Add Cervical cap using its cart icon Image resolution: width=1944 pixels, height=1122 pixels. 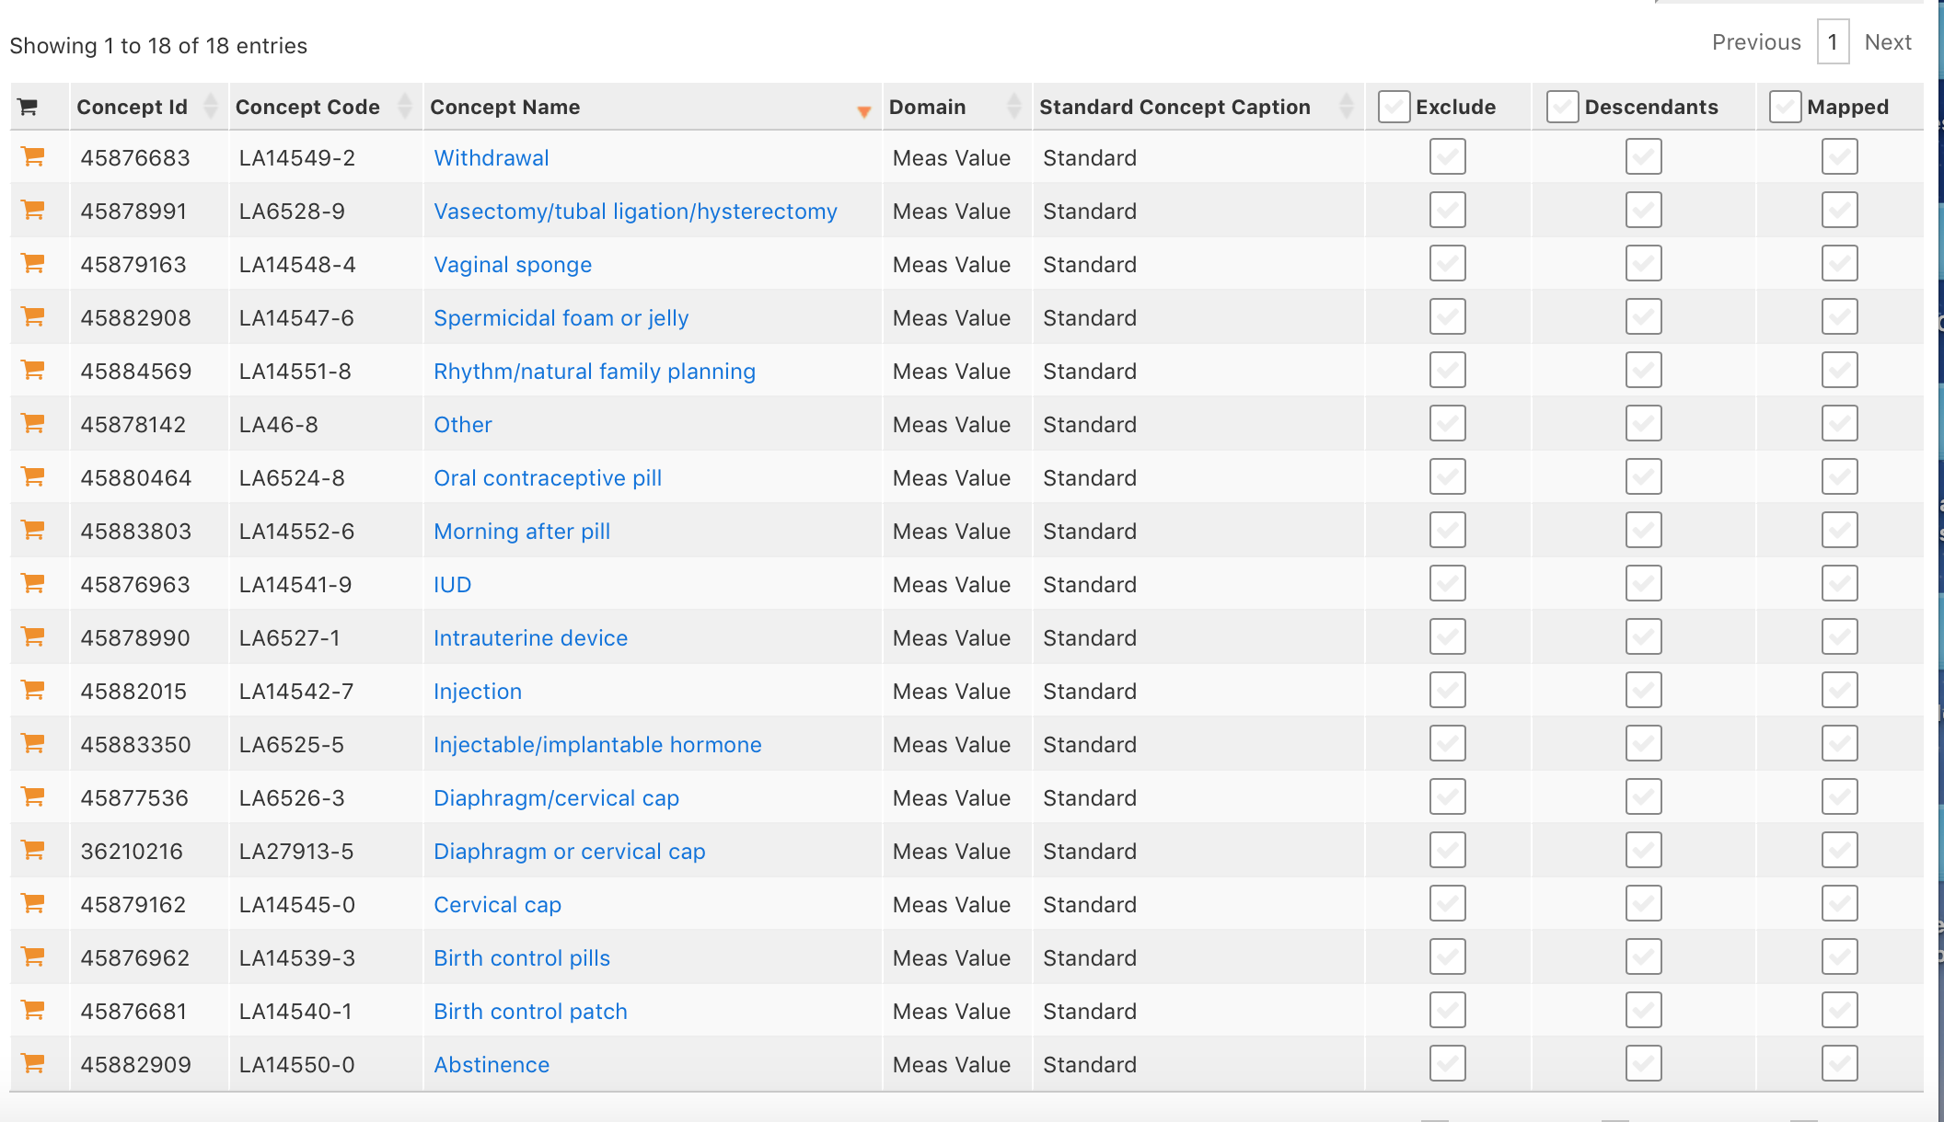(x=33, y=904)
